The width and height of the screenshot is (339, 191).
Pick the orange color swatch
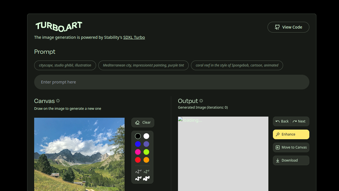[146, 160]
